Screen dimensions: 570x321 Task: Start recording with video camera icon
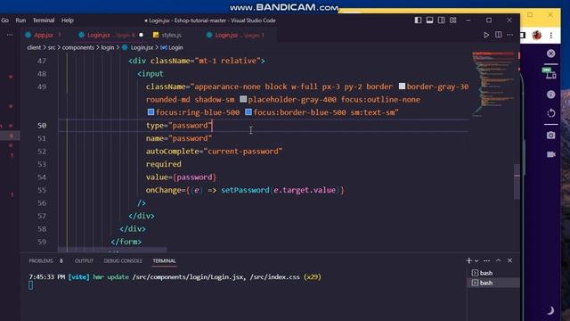551,154
